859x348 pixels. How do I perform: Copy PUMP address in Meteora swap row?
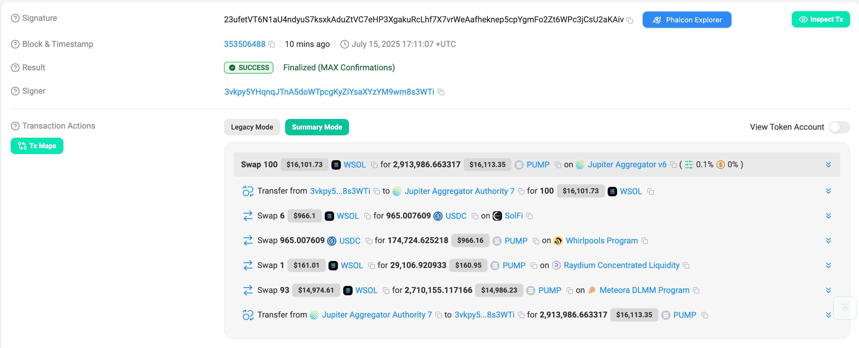coord(569,290)
